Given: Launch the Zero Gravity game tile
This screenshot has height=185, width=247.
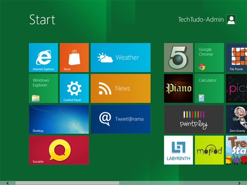Looking at the screenshot, I should [x=236, y=119].
